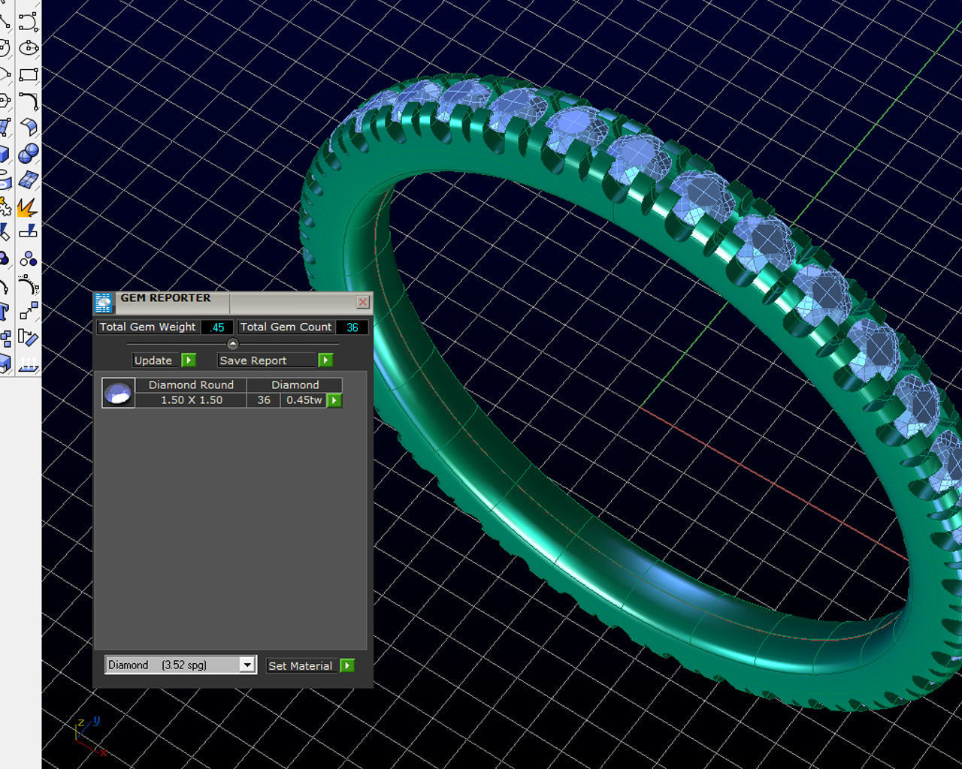The image size is (962, 769).
Task: Click the Total Gem Count label
Action: click(286, 327)
